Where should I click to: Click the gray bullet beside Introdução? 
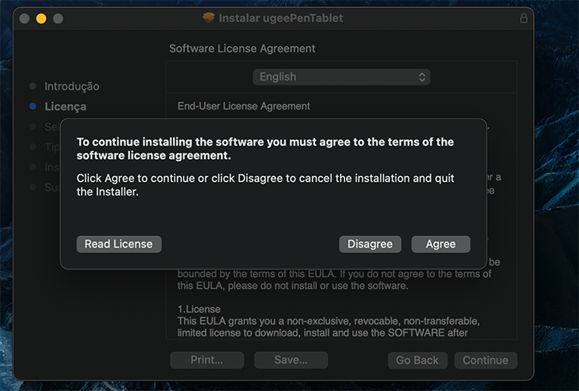[32, 86]
